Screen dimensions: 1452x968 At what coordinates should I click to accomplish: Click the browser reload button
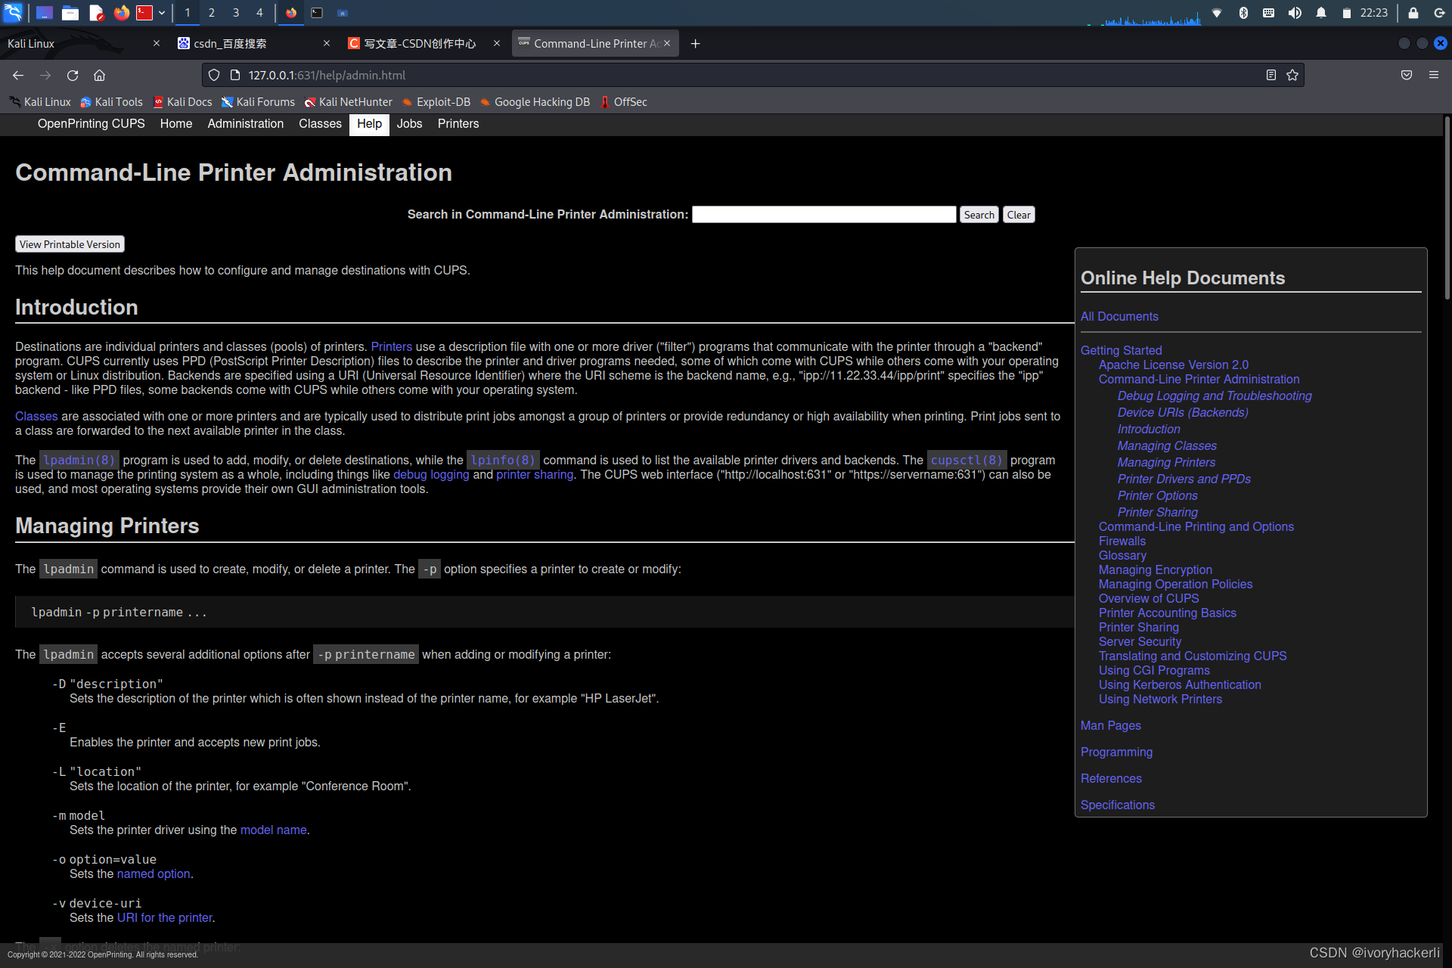[73, 75]
